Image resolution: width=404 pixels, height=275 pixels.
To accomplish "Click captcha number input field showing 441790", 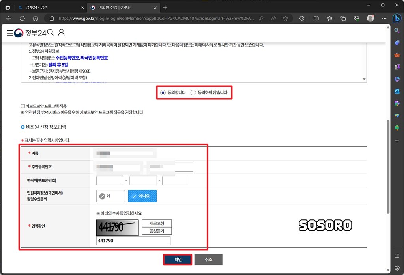I will click(x=133, y=241).
